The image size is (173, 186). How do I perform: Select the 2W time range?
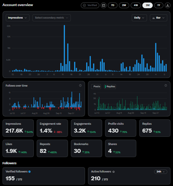tap(124, 5)
